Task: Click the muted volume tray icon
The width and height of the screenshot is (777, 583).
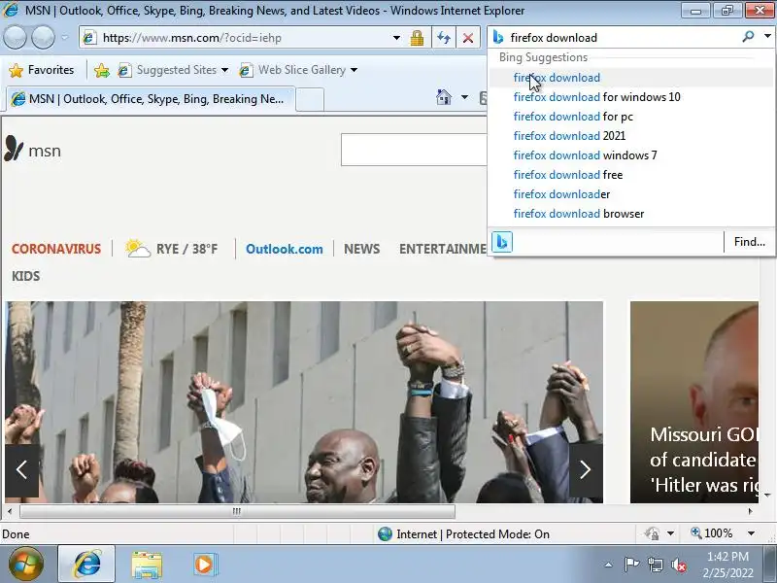Action: coord(678,565)
